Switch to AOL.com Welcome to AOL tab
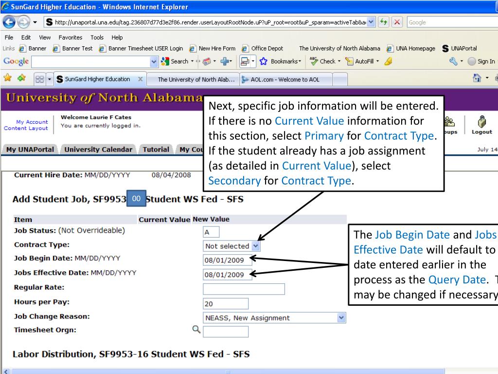 point(286,79)
